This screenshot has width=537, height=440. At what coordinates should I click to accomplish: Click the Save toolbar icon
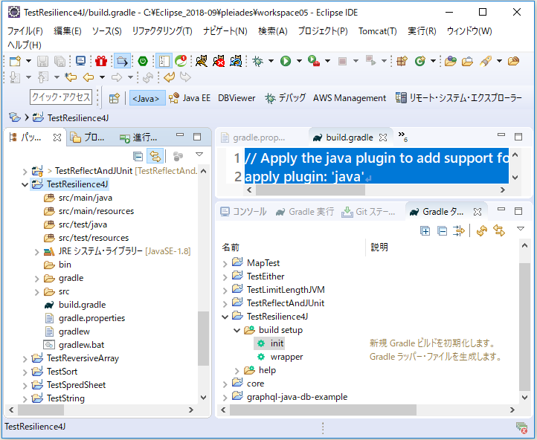[x=43, y=61]
